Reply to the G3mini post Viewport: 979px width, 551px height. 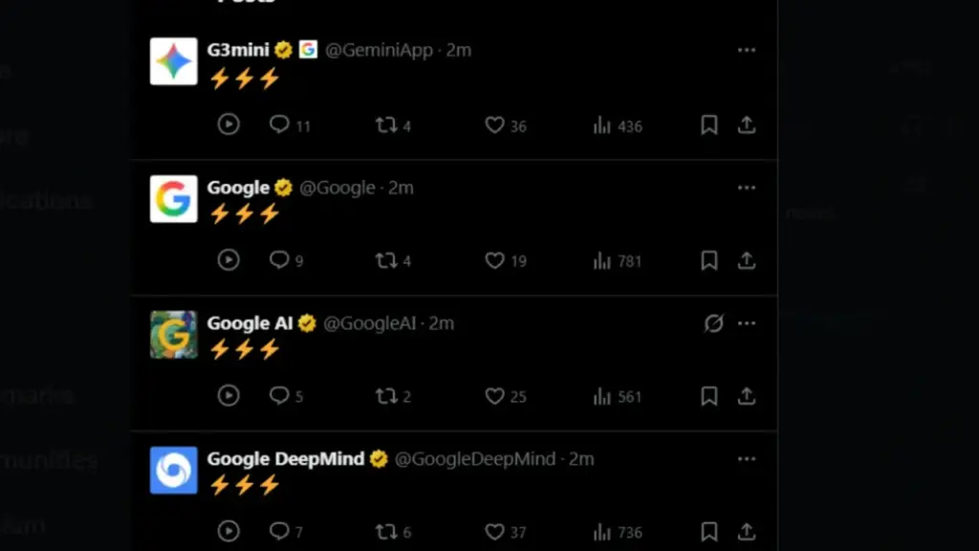(279, 125)
